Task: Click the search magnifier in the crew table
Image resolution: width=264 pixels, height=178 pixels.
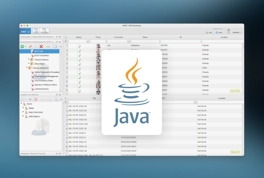Action: (x=66, y=37)
